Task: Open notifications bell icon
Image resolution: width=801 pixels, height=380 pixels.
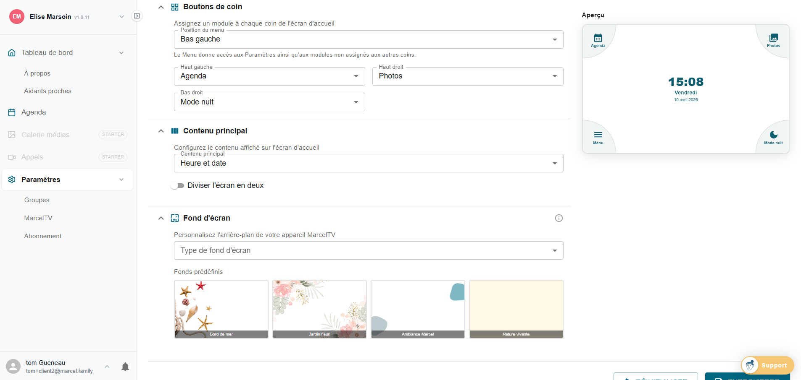Action: 125,367
